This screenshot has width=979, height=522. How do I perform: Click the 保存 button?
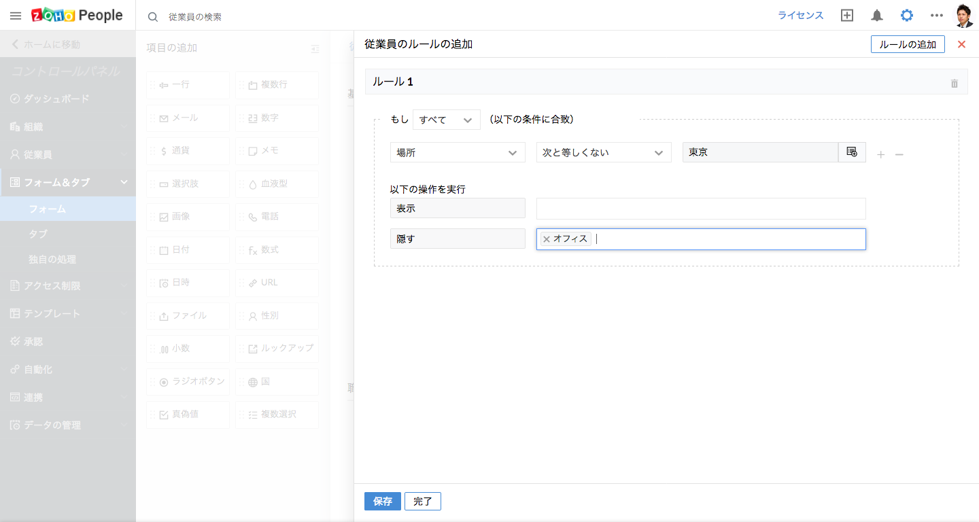coord(383,502)
